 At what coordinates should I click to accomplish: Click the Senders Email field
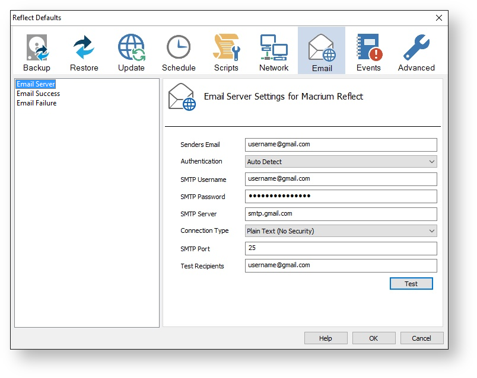341,145
